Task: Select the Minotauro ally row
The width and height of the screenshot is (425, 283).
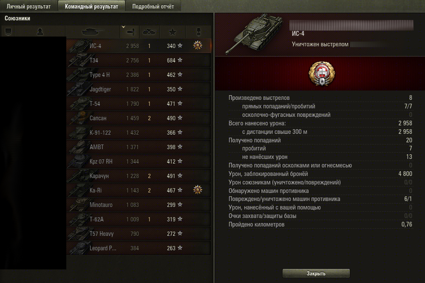Action: (139, 205)
